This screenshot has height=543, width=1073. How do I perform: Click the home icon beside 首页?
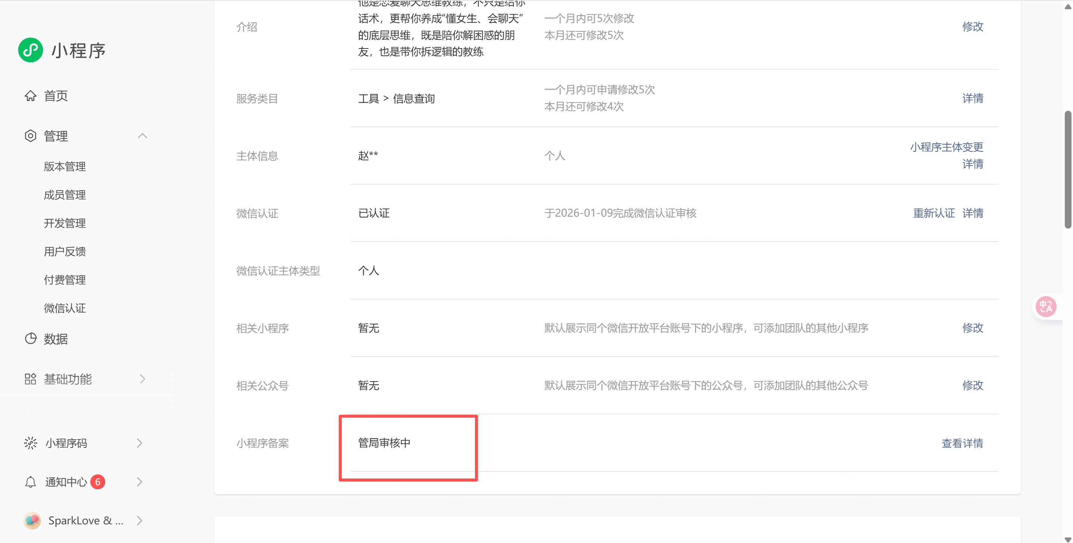[x=31, y=96]
